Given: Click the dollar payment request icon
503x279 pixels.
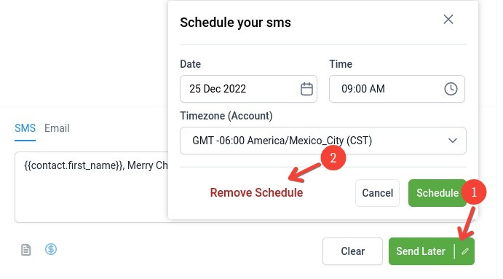Looking at the screenshot, I should click(51, 249).
